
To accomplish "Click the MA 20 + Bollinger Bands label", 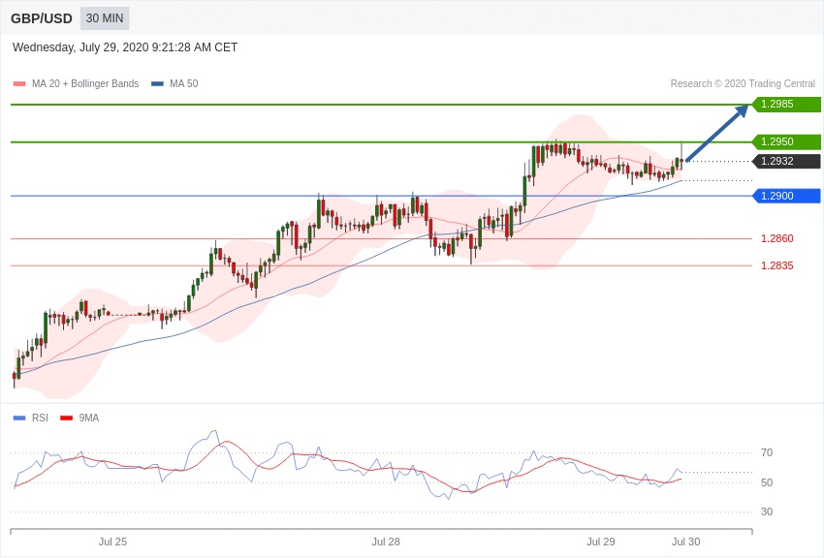I will click(85, 83).
